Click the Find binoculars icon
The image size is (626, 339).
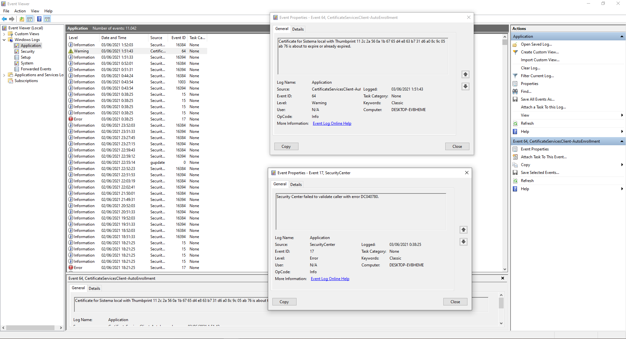pos(515,92)
